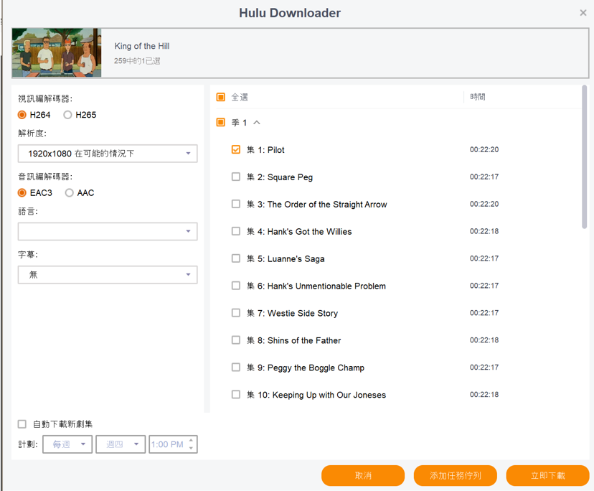
Task: Click the episode list vertical scrollbar
Action: pyautogui.click(x=584, y=157)
